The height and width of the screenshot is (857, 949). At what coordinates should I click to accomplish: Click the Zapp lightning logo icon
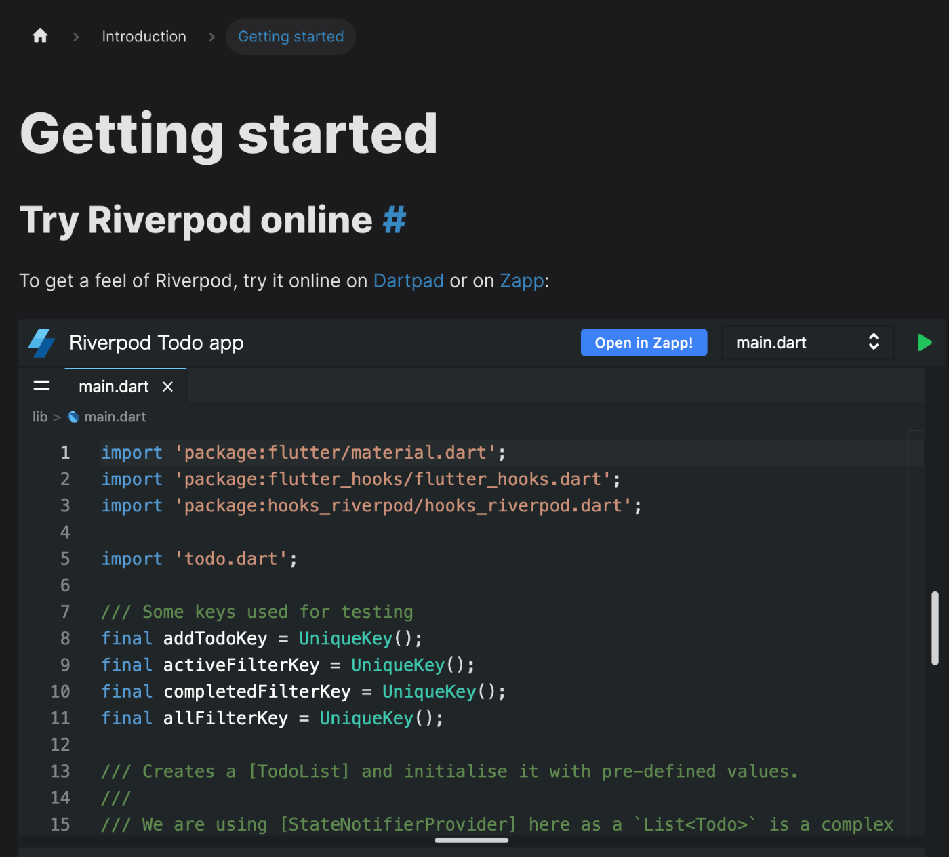tap(42, 343)
